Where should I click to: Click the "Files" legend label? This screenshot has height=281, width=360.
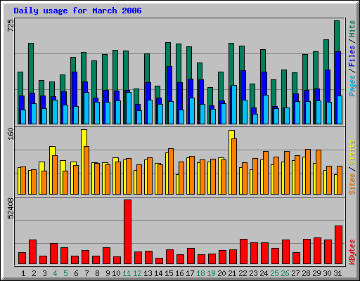point(352,56)
